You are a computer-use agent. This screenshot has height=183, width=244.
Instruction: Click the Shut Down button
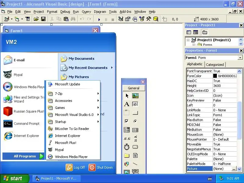[x=101, y=167]
